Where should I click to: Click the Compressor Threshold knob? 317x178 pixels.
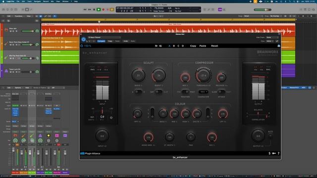coord(204,76)
